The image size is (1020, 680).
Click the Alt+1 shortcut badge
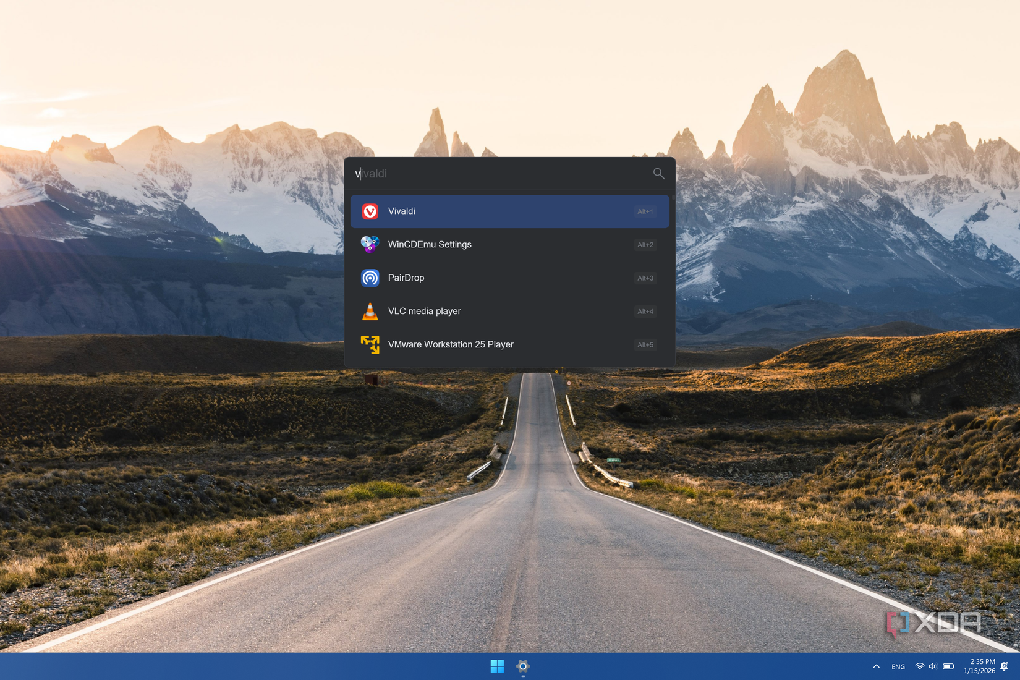click(x=645, y=211)
